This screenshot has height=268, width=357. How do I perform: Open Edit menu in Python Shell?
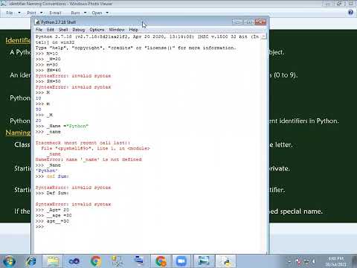tap(51, 30)
